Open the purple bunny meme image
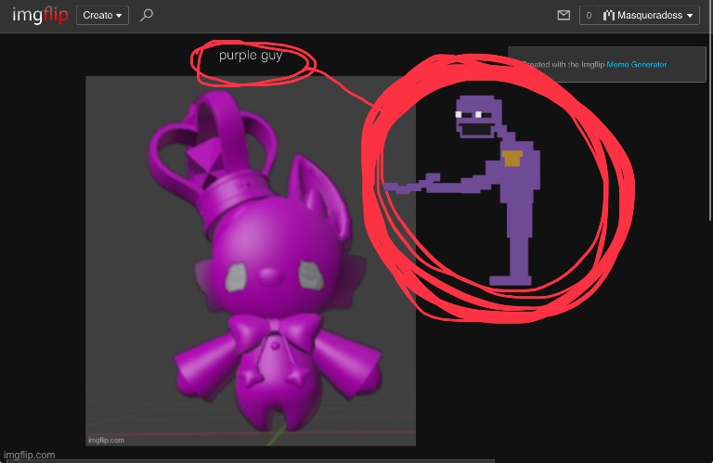This screenshot has height=463, width=713. (x=251, y=261)
